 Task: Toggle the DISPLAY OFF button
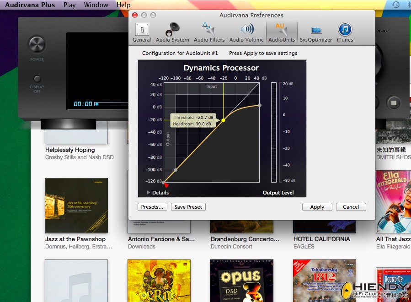pyautogui.click(x=37, y=78)
